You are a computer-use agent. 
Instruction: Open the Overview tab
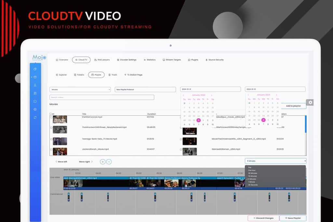pos(62,60)
